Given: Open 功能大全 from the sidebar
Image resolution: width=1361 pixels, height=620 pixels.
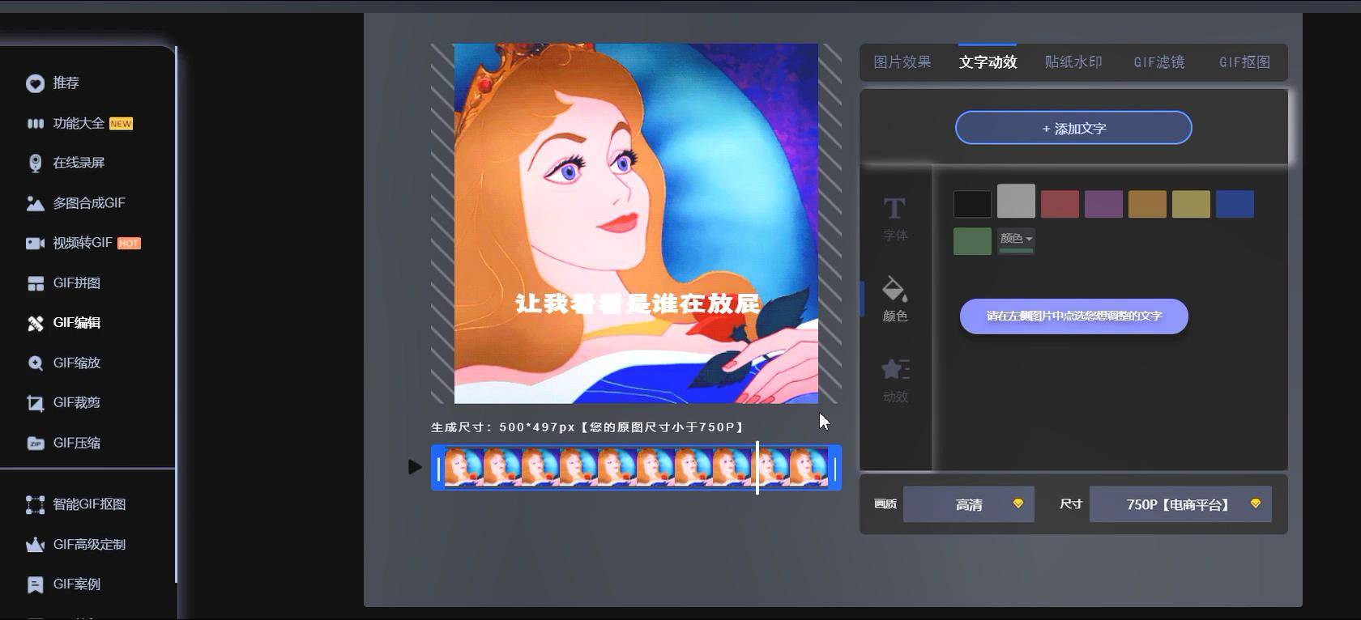Looking at the screenshot, I should pyautogui.click(x=79, y=123).
